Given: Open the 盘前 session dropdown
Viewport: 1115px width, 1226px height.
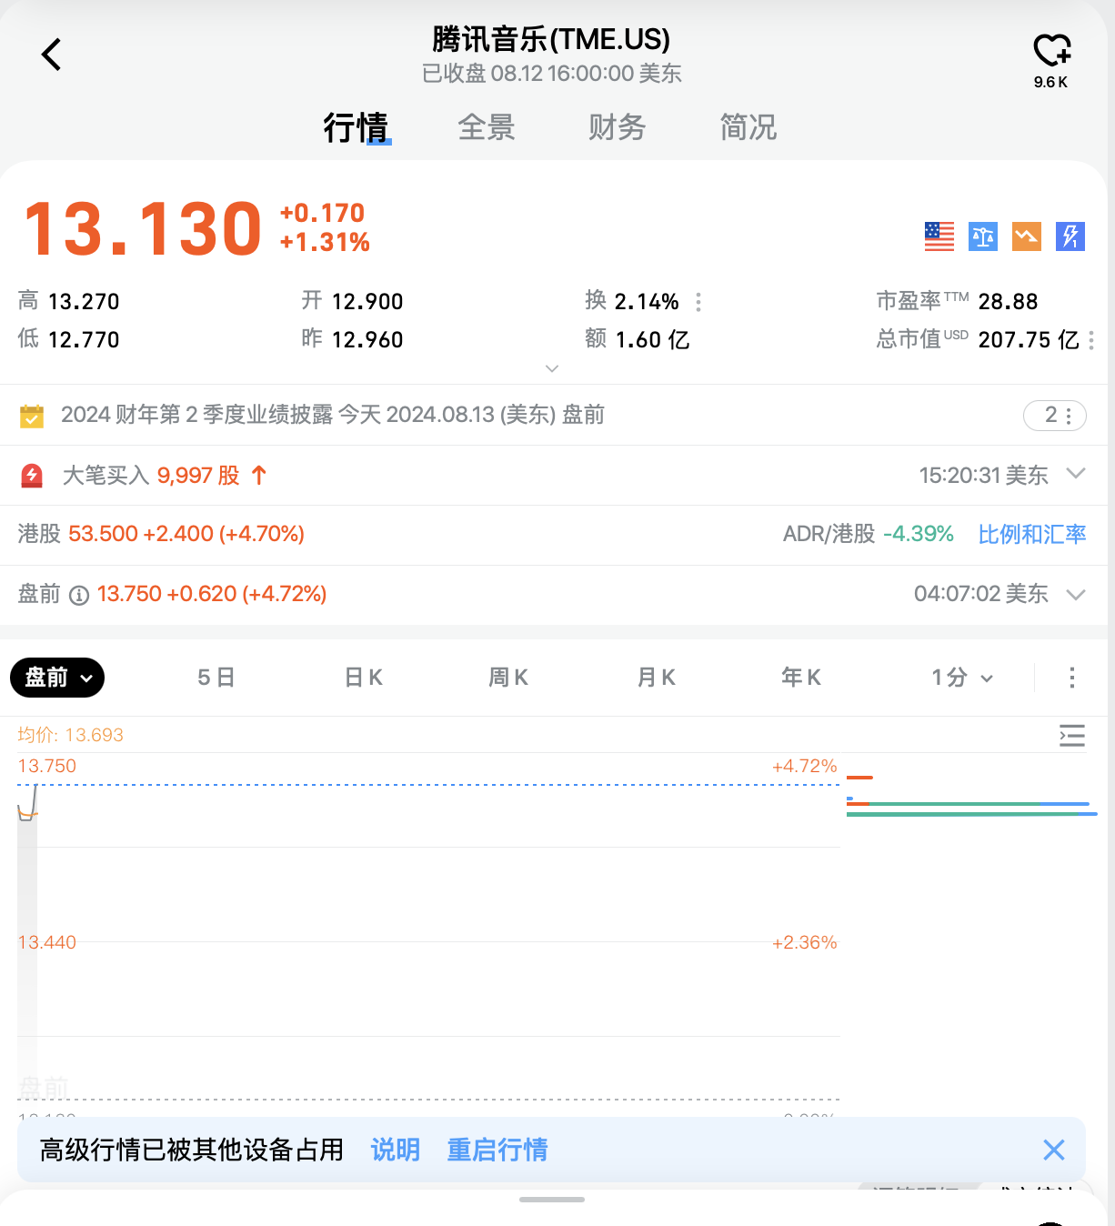Looking at the screenshot, I should click(x=57, y=678).
